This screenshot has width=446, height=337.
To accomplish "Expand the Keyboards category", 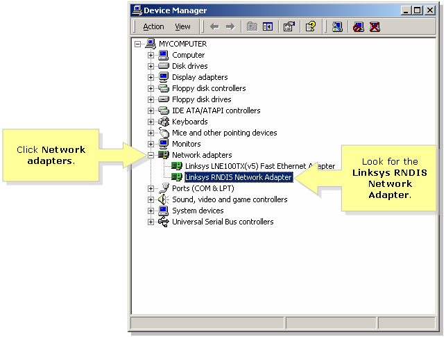I will (x=151, y=122).
